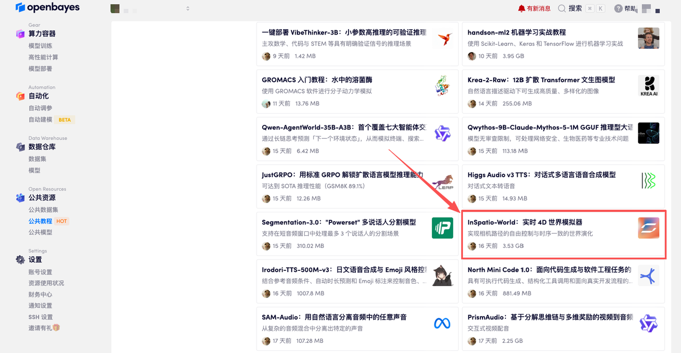Open InSpatio-World 实时 4D 世界模拟器 title
681x353 pixels.
525,222
